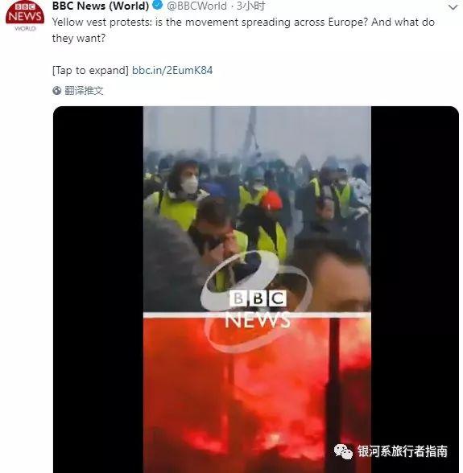Click the 'they want?' second text line
Screen dimensions: 463x473
79,39
